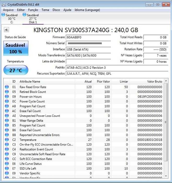
Task: Close the CrystalDiskInfo window
Action: point(166,4)
